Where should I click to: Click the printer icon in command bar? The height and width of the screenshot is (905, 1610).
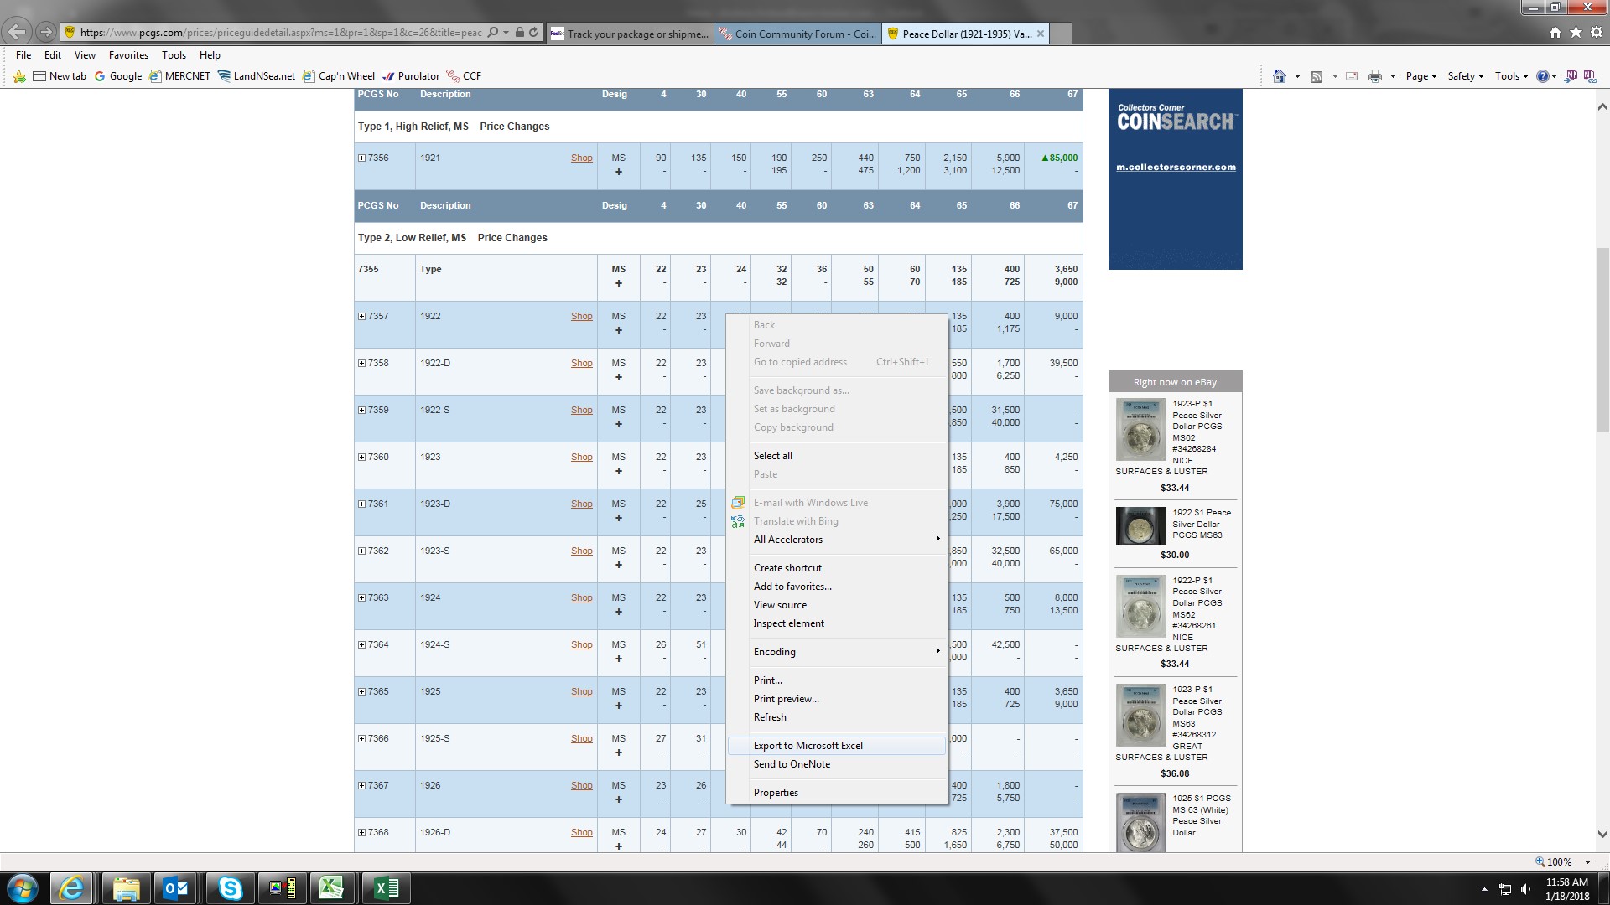click(1375, 76)
